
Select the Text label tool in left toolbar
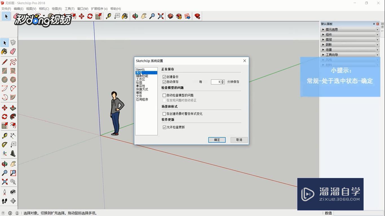(x=13, y=145)
